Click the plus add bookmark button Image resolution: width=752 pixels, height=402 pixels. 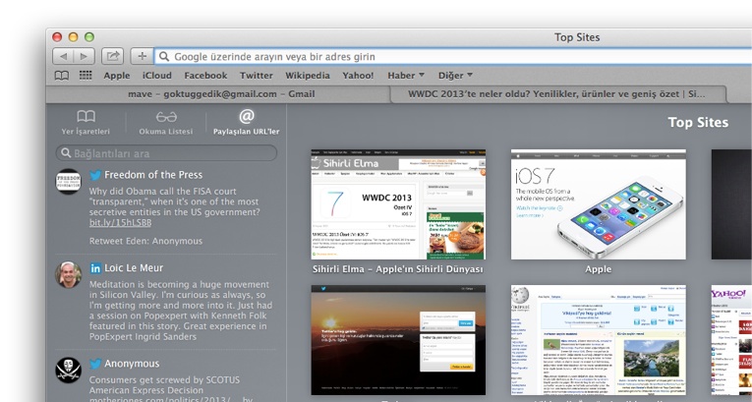click(142, 56)
